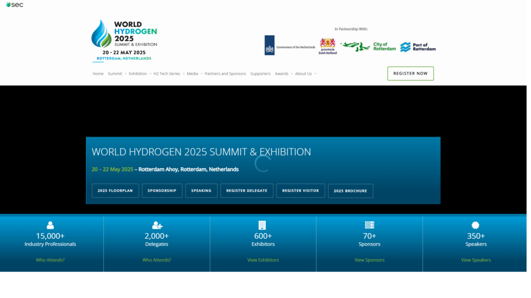The image size is (531, 298).
Task: Click the Rotterdam Ahoy venue text
Action: 189,169
